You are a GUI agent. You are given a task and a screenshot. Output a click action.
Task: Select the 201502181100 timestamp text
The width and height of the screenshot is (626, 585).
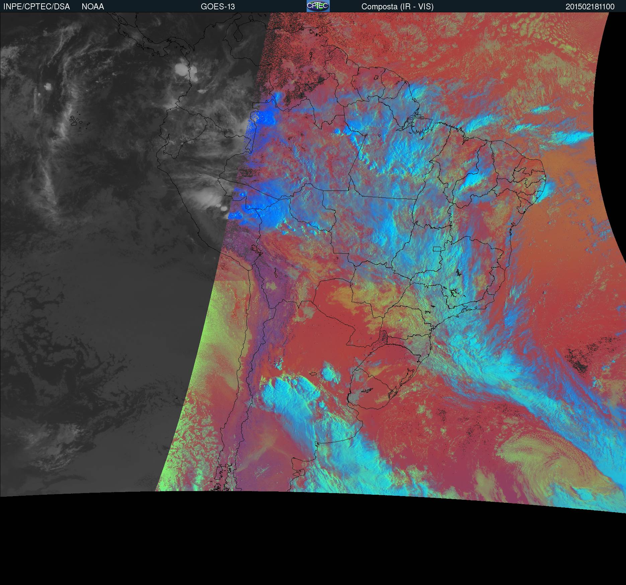point(590,7)
